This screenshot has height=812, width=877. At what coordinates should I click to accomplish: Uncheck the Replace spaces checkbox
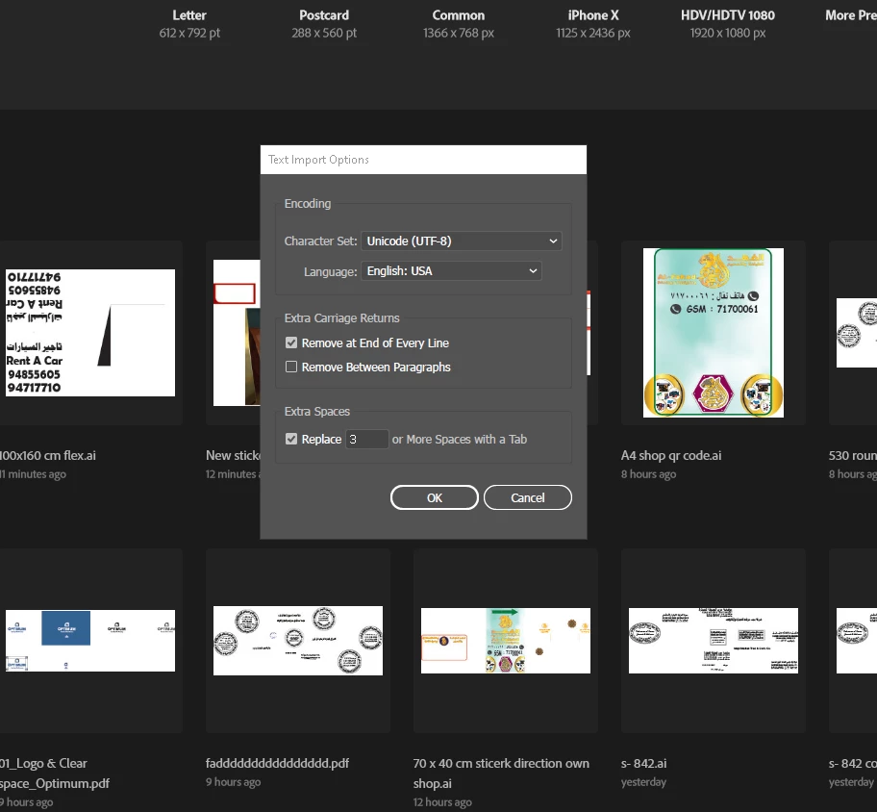[x=290, y=440]
